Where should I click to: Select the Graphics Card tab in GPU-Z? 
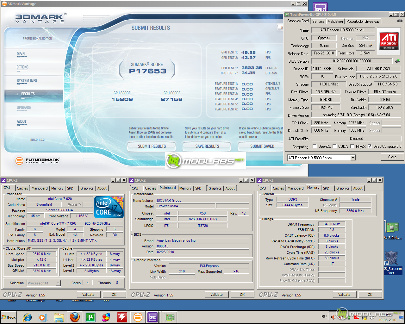point(298,21)
